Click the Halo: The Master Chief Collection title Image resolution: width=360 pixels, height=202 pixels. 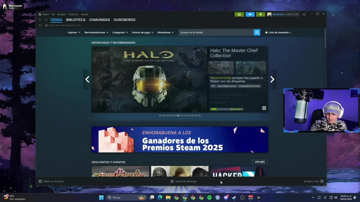pos(234,53)
